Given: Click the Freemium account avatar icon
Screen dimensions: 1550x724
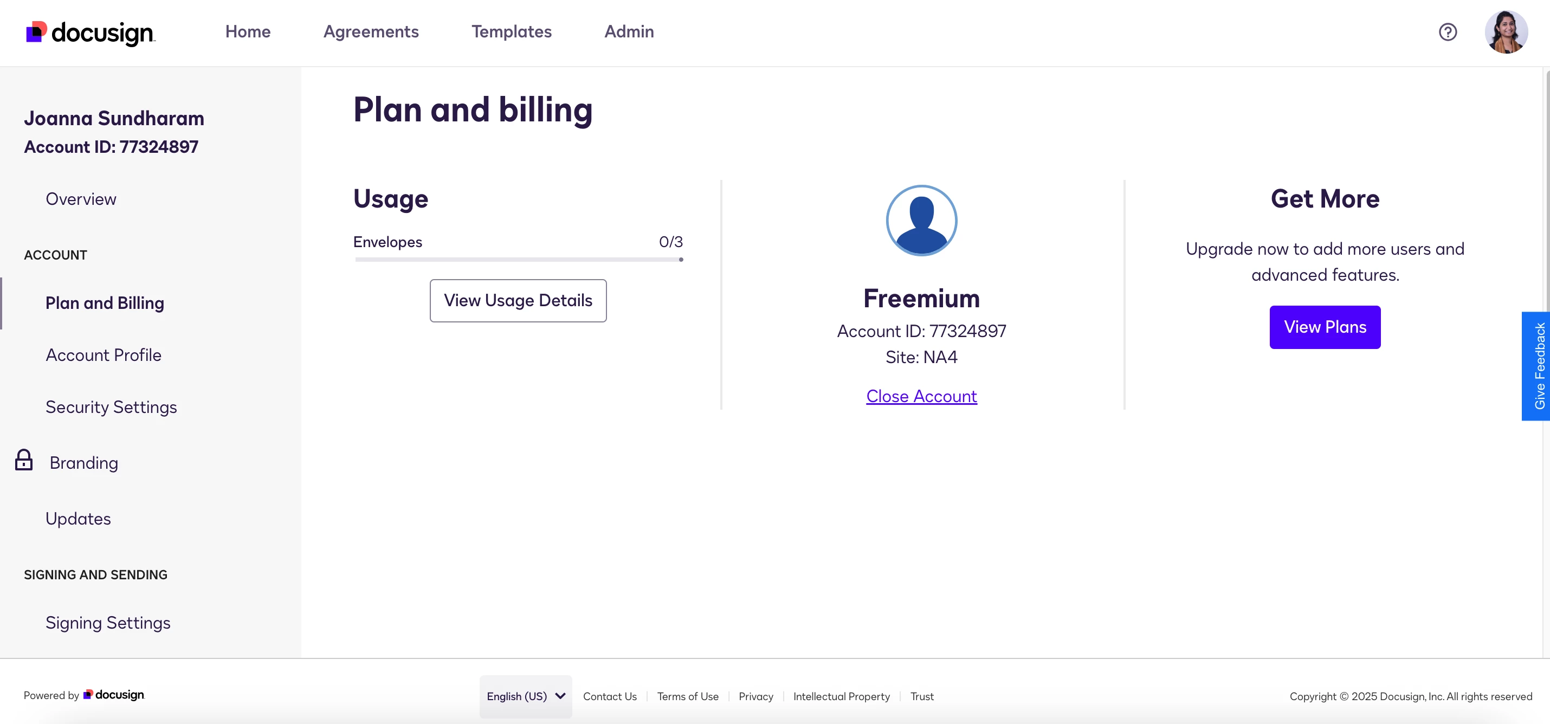Looking at the screenshot, I should click(x=921, y=220).
